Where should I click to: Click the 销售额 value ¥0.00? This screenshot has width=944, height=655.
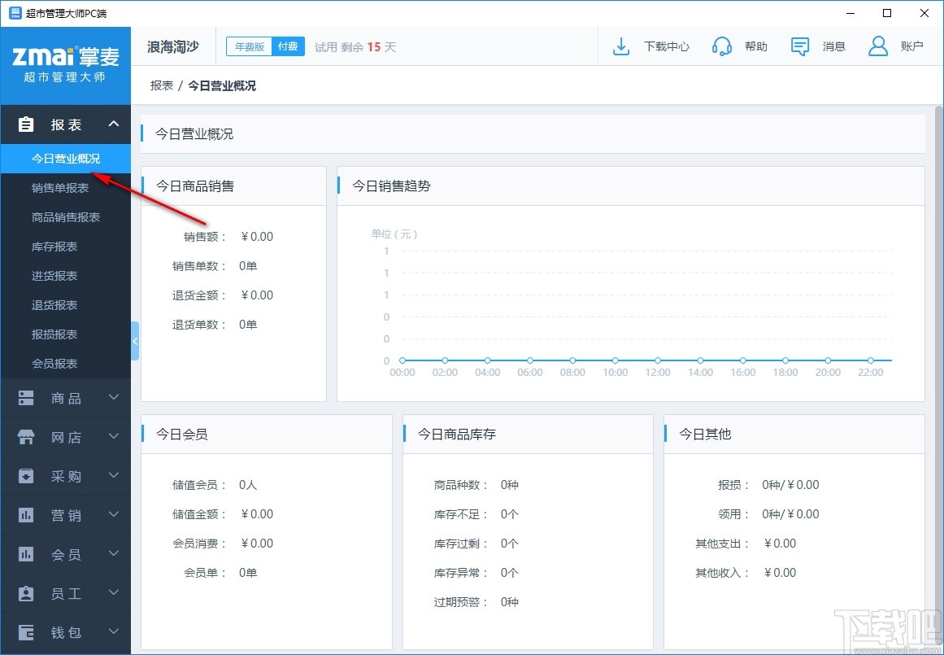tap(256, 237)
